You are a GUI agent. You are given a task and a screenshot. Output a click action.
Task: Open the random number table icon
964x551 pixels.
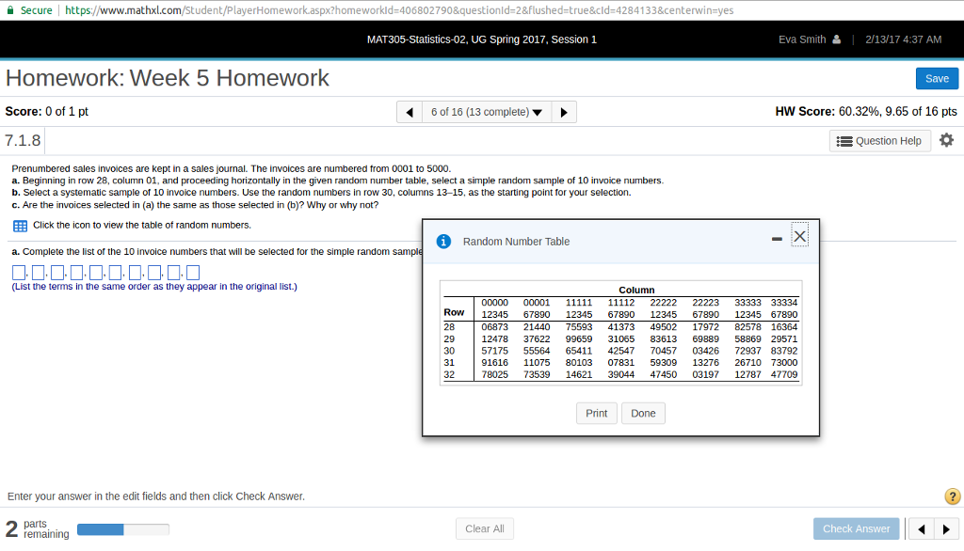point(18,225)
